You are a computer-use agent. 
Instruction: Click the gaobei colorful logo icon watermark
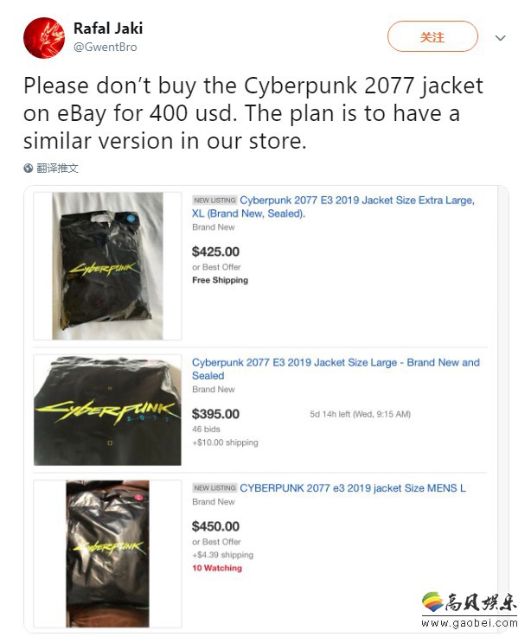click(x=432, y=602)
